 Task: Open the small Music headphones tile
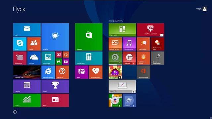click(x=66, y=55)
